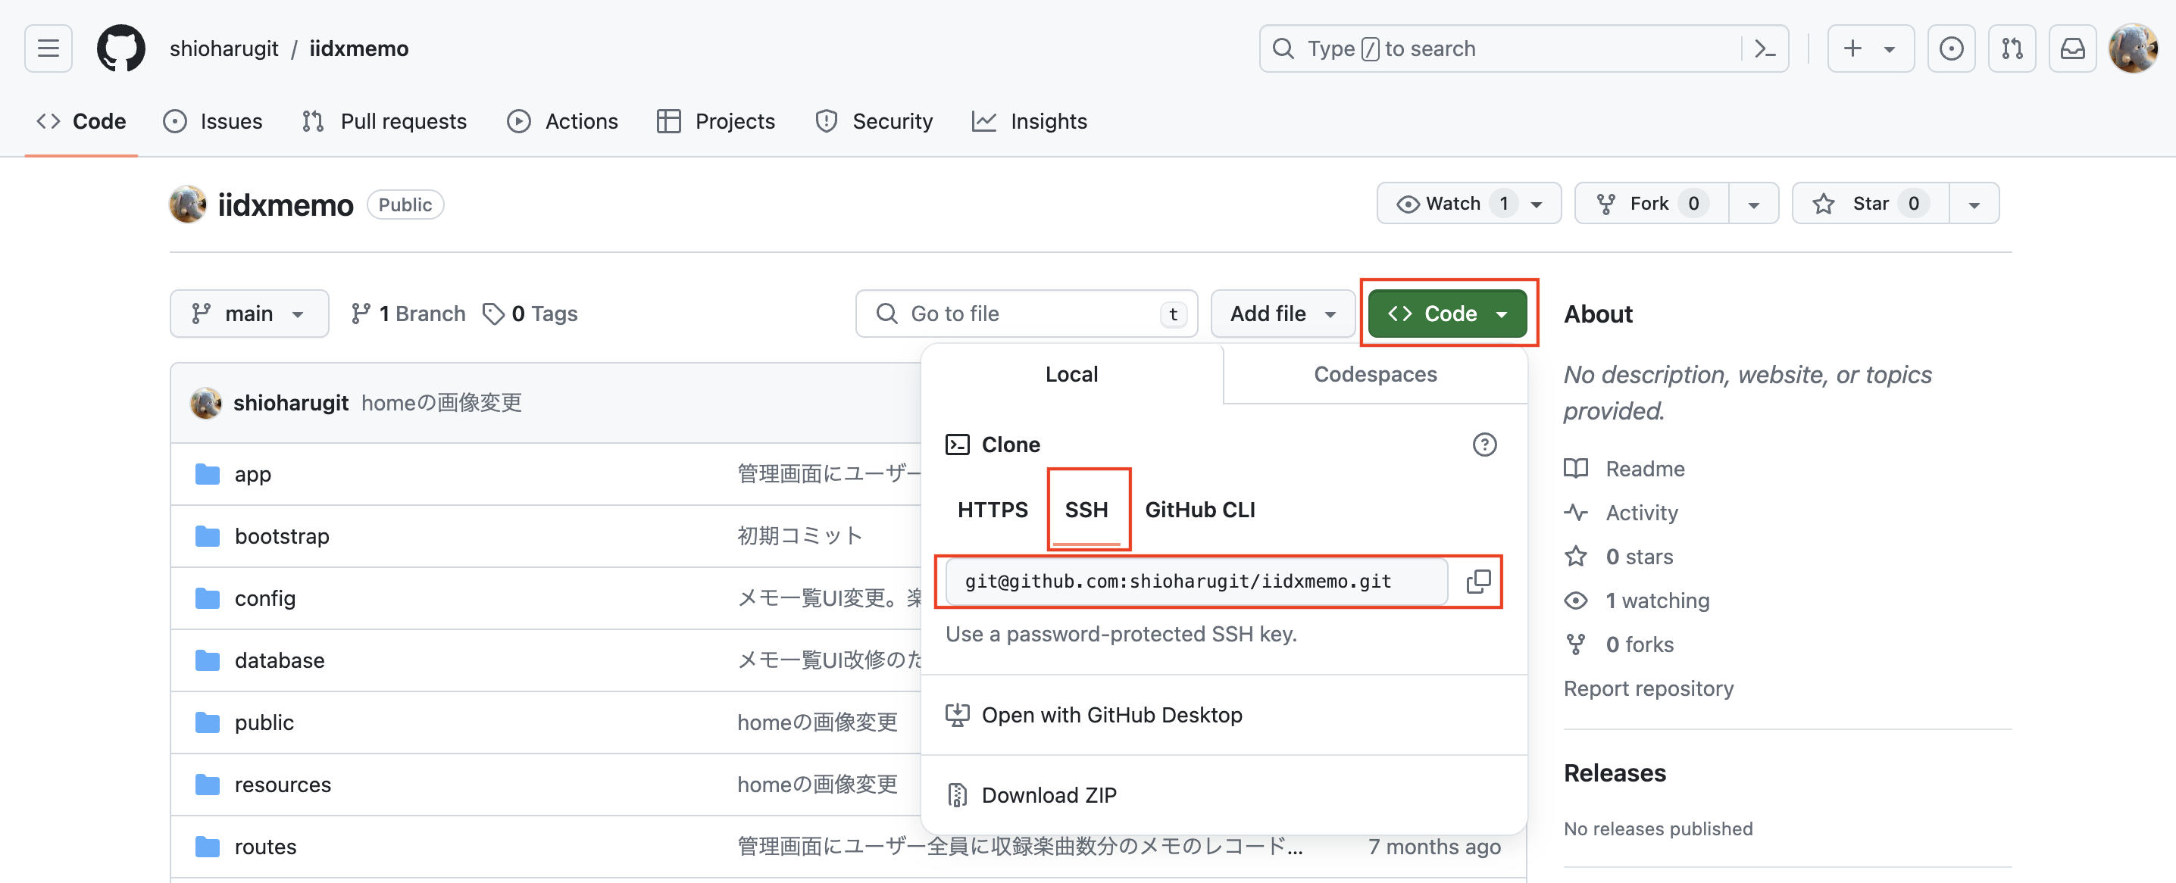
Task: Expand the Add file dropdown
Action: pyautogui.click(x=1282, y=314)
